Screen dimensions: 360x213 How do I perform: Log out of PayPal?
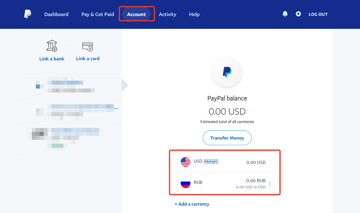coord(318,14)
